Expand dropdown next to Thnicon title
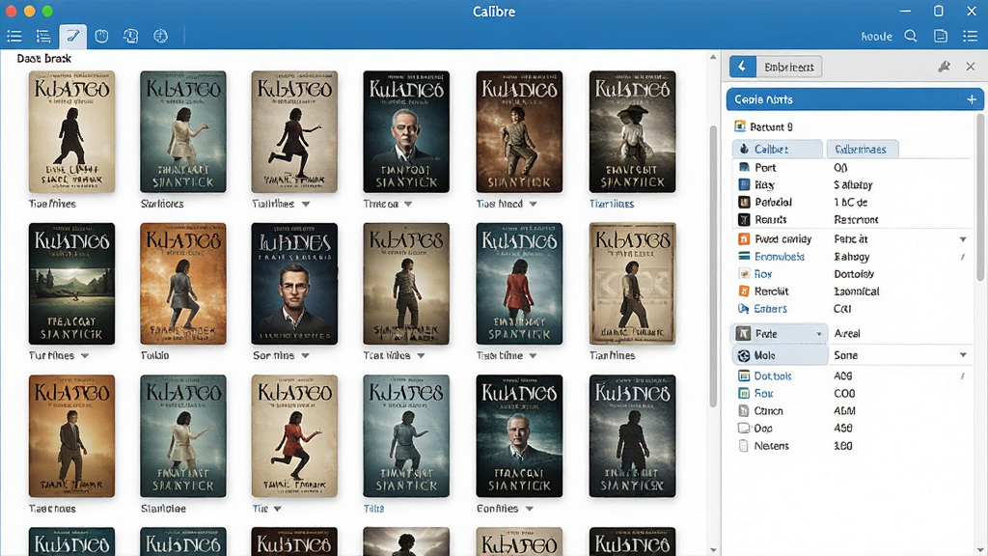 408,205
